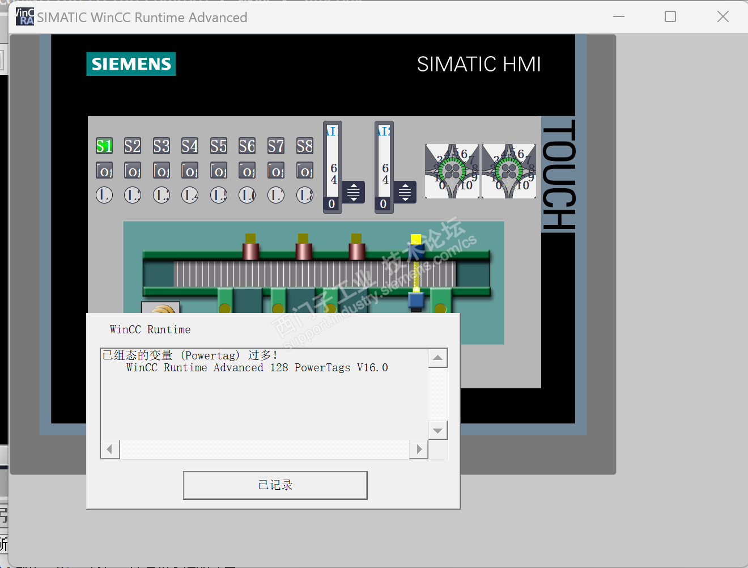Screen dimensions: 748x568
Task: Click the message box scroll-up arrow
Action: 438,358
